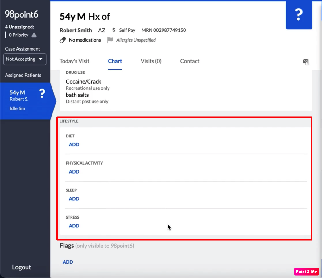Add a new flag under Flags

[68, 262]
